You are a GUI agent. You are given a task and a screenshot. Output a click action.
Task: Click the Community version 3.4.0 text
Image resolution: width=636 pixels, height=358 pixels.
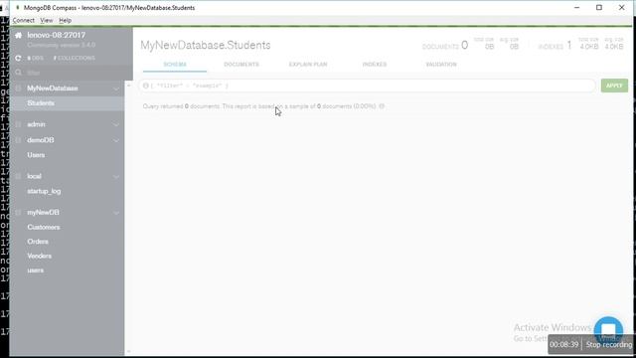point(62,45)
